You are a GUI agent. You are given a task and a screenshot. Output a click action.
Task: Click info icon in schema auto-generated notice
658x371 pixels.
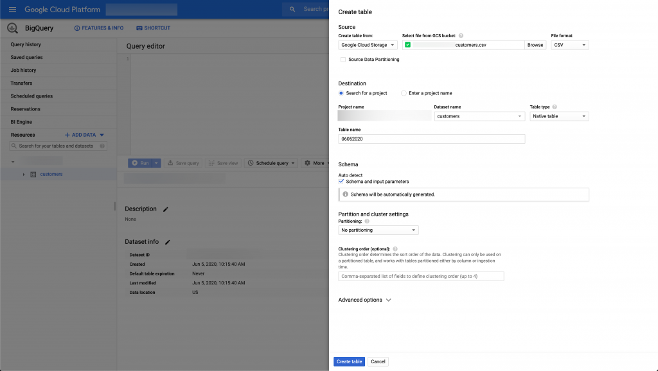(345, 194)
